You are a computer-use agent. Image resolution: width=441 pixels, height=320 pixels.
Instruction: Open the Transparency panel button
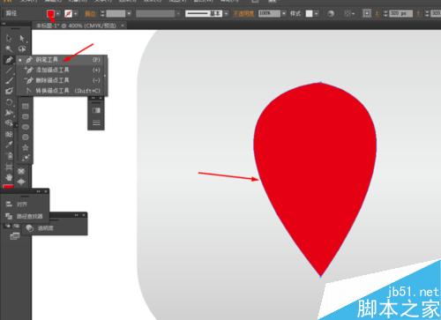tap(40, 228)
